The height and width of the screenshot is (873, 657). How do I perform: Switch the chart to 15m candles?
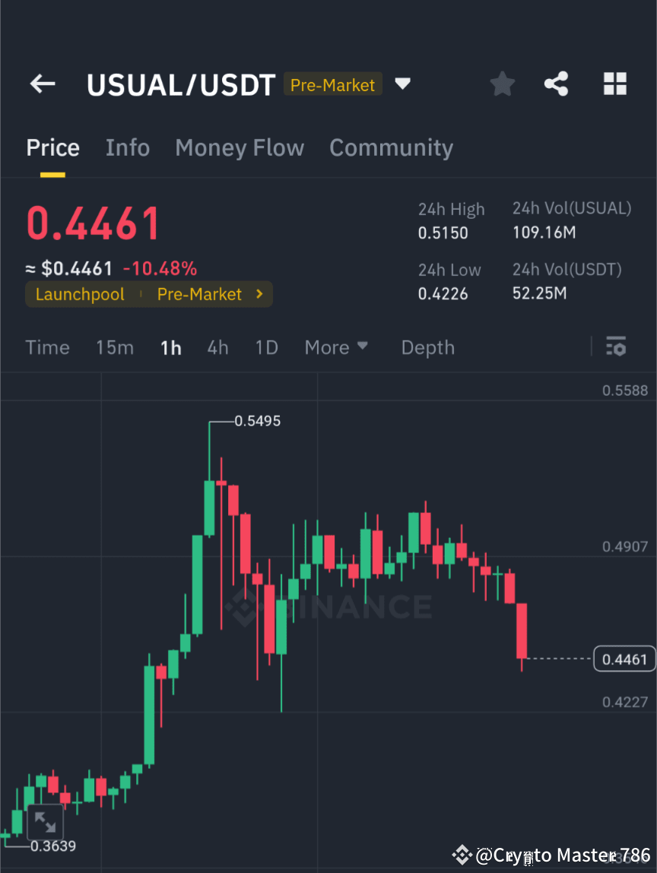click(x=115, y=347)
